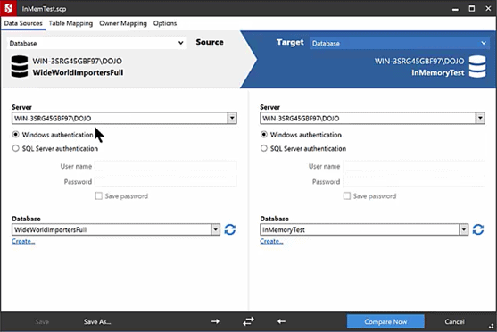Expand the InMemoryTest database dropdown arrow
497x332 pixels.
(464, 229)
